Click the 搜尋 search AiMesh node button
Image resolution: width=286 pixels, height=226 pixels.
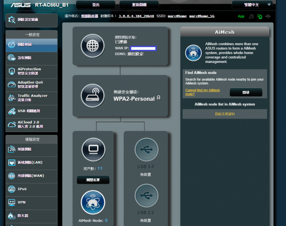(246, 92)
